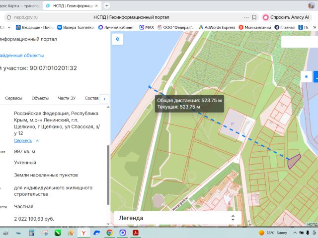Expand the Легенда map legend panel
Screen dimensions: 318x238
[x=178, y=218]
